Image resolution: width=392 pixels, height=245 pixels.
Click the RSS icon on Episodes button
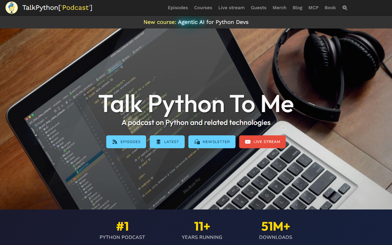click(x=115, y=142)
